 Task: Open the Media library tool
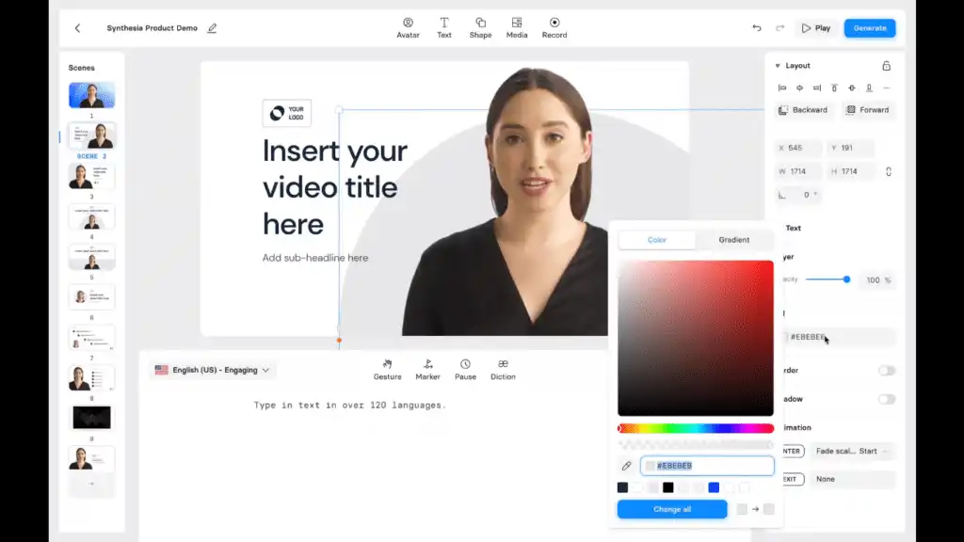point(517,28)
